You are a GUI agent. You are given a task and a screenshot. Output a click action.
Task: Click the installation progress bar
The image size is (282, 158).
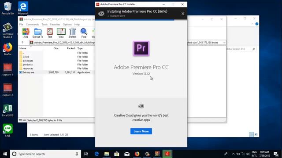tap(141, 20)
